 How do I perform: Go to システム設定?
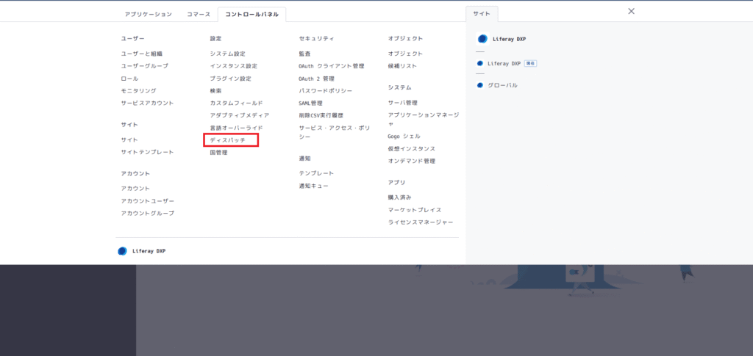coord(227,54)
